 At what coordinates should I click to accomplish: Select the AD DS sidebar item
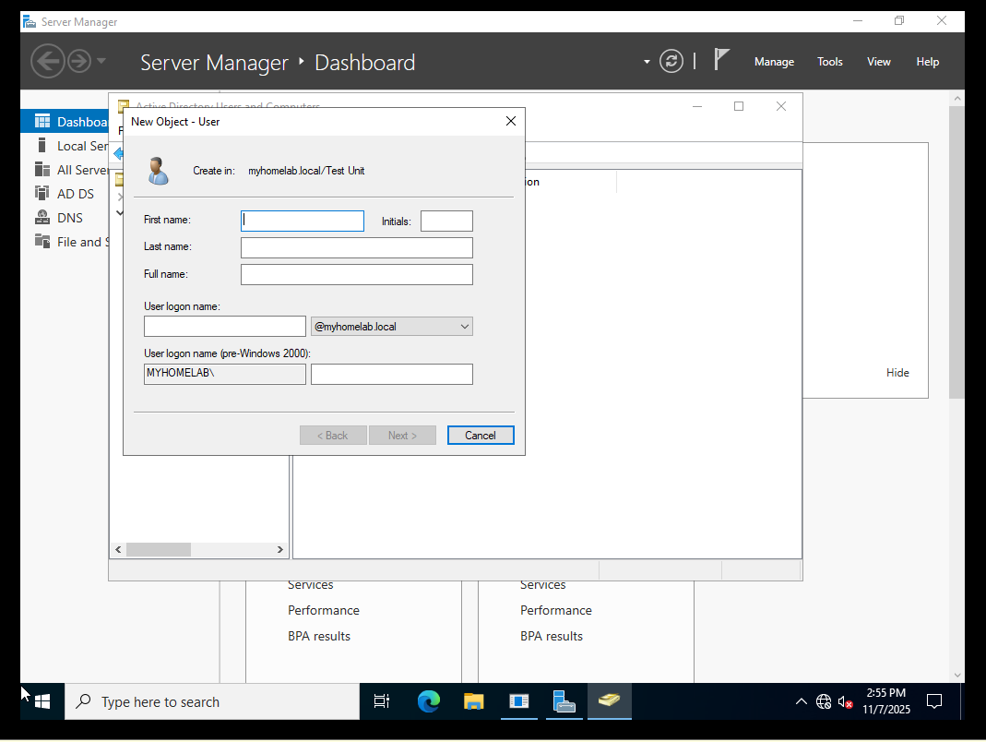point(75,194)
